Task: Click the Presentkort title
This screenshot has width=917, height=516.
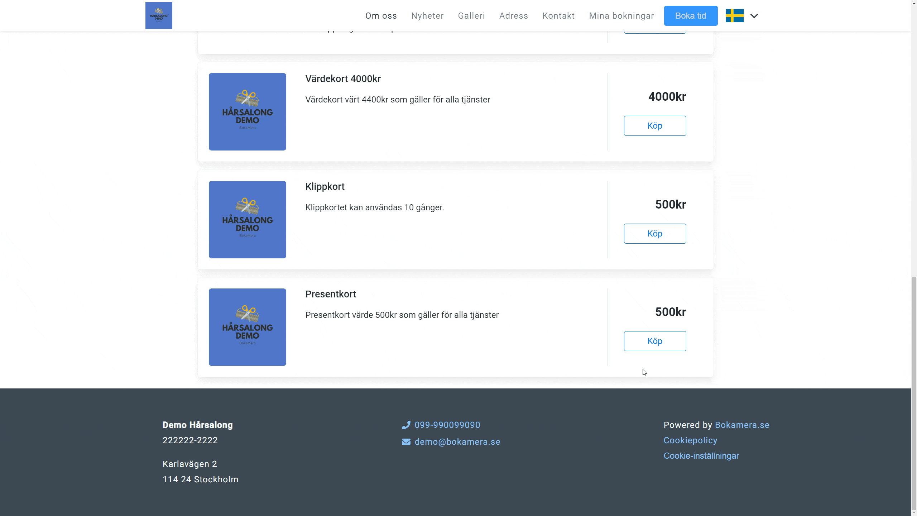Action: click(x=331, y=294)
